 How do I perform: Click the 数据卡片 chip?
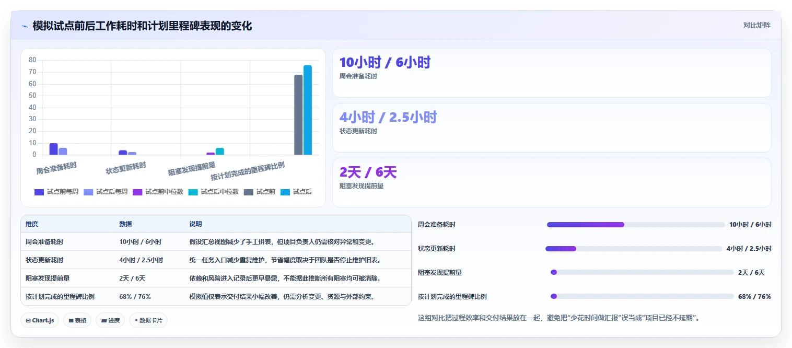point(148,320)
